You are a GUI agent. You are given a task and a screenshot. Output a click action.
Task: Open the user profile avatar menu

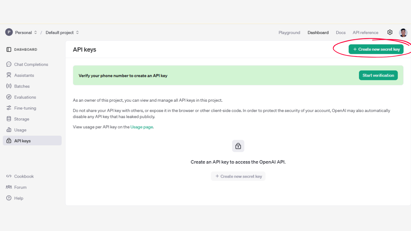pyautogui.click(x=403, y=32)
